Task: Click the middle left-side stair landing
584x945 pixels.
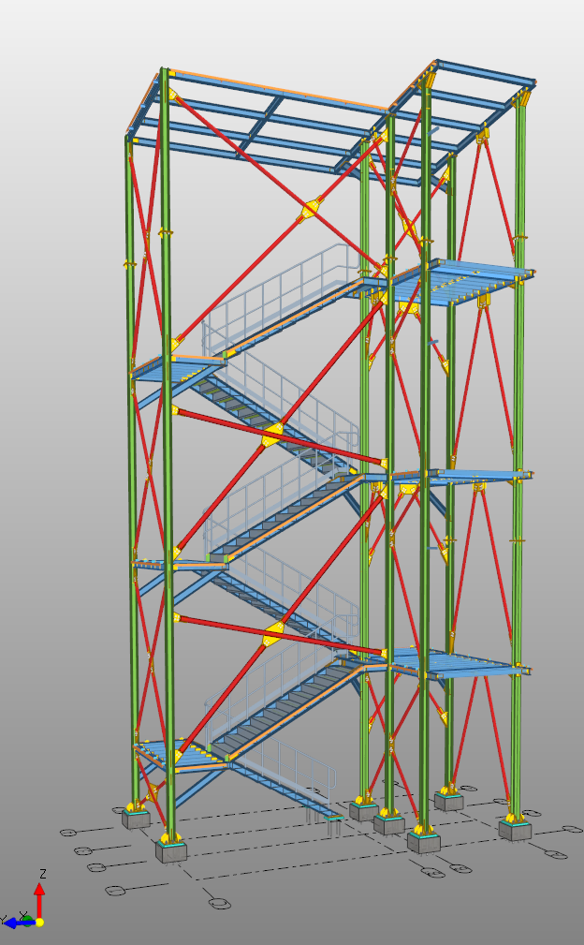Action: 168,564
